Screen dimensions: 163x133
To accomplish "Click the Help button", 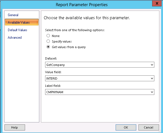I will click(15, 127).
